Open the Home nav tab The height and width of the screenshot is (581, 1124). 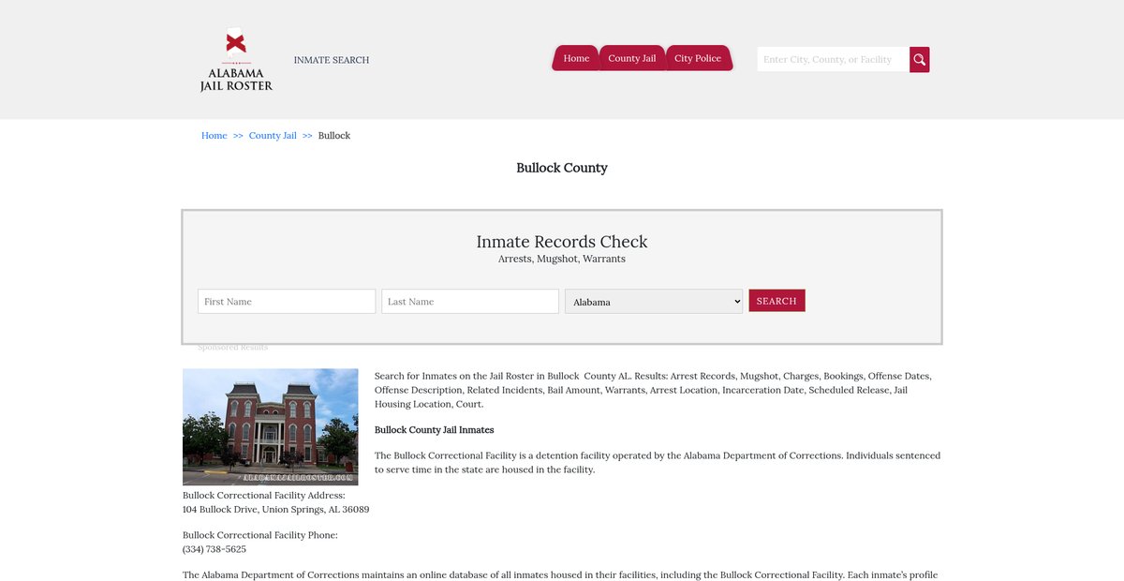pos(576,58)
